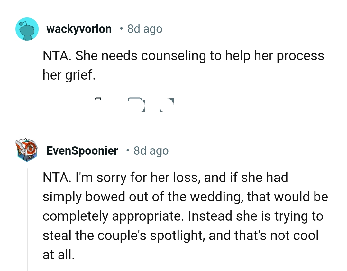Click the line "NTA. She needs counseling"

pos(183,56)
